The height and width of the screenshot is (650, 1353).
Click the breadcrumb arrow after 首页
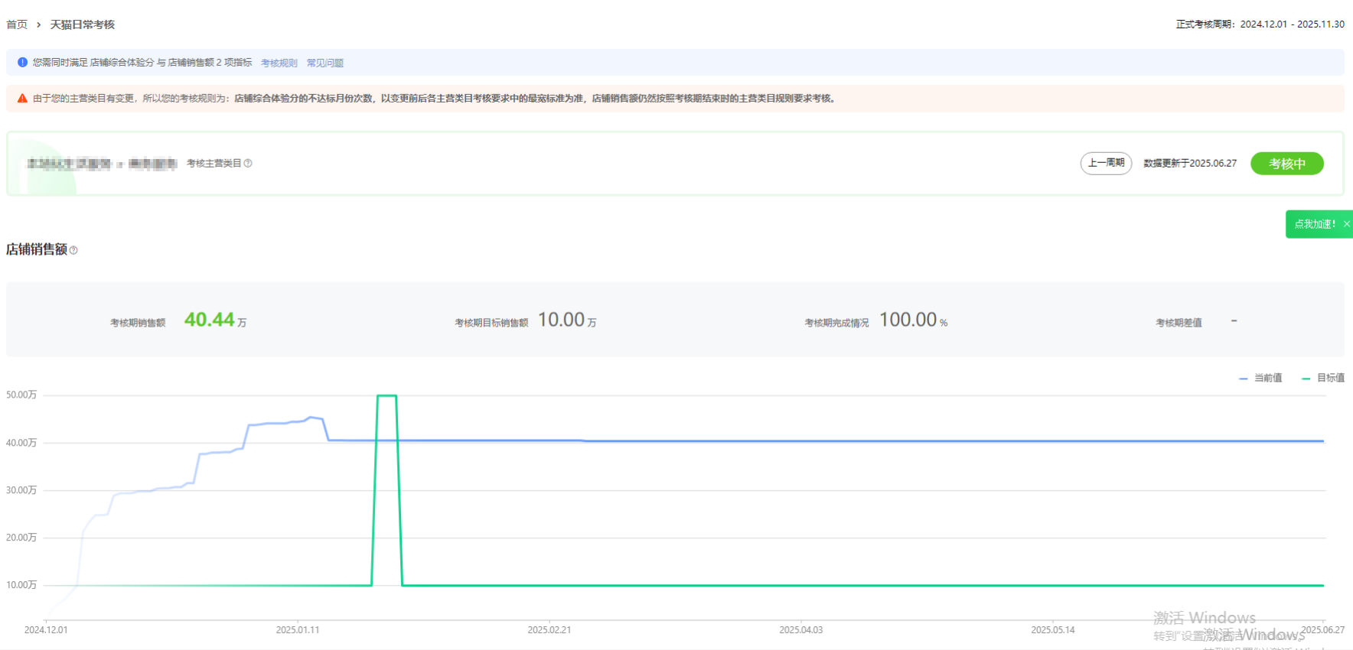pos(38,24)
